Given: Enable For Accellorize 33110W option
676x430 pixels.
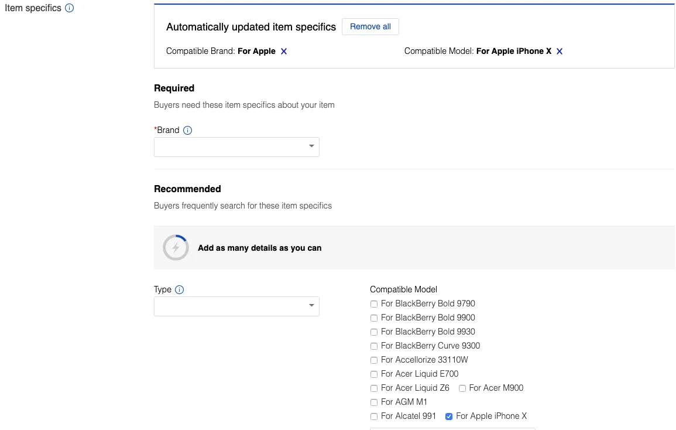Looking at the screenshot, I should point(374,360).
